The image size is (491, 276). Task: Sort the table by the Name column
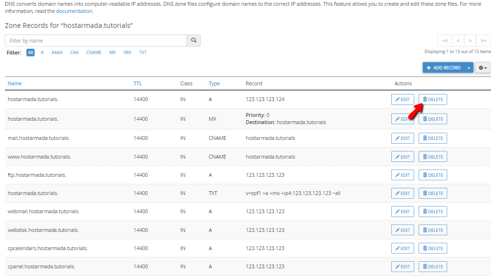[15, 83]
